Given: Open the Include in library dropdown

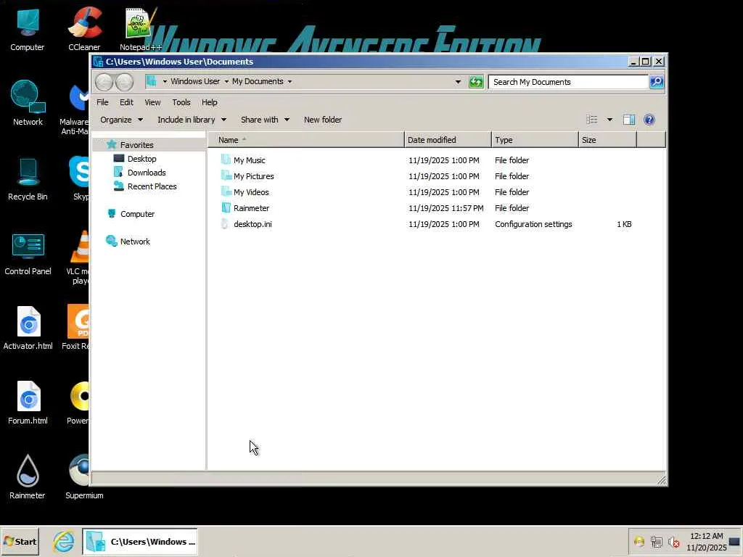Looking at the screenshot, I should [192, 120].
